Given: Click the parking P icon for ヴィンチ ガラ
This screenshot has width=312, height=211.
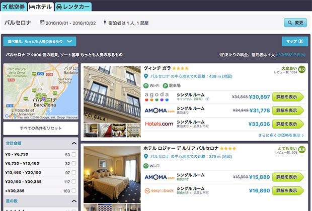Looking at the screenshot, I should [x=165, y=85].
